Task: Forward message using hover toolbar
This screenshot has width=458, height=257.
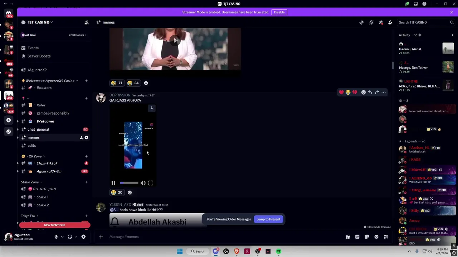Action: click(377, 92)
